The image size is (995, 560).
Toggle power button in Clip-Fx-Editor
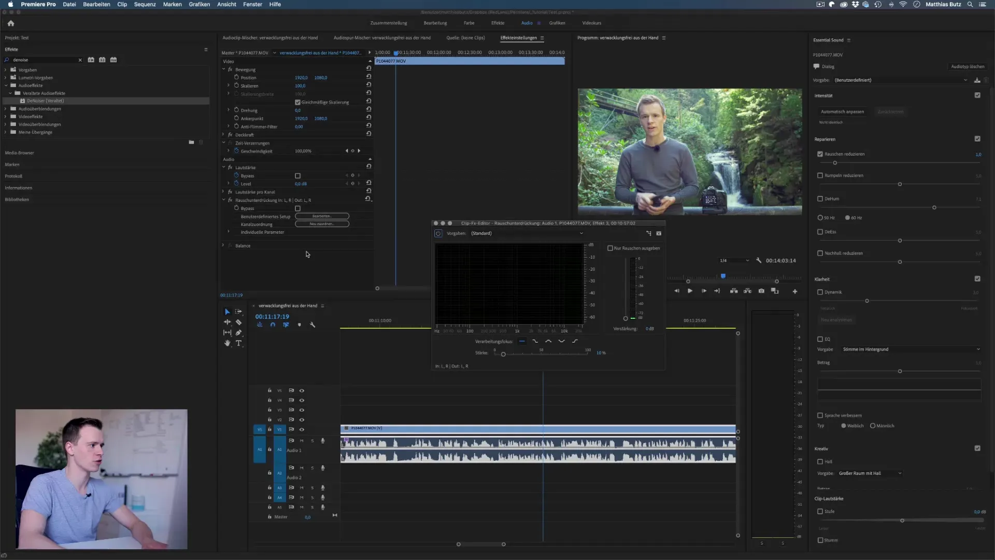coord(438,233)
